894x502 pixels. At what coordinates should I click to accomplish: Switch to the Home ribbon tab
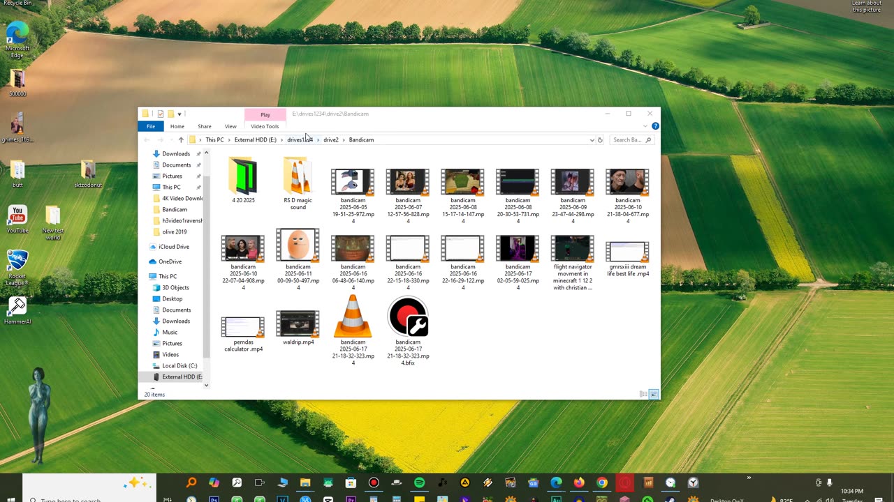tap(177, 126)
